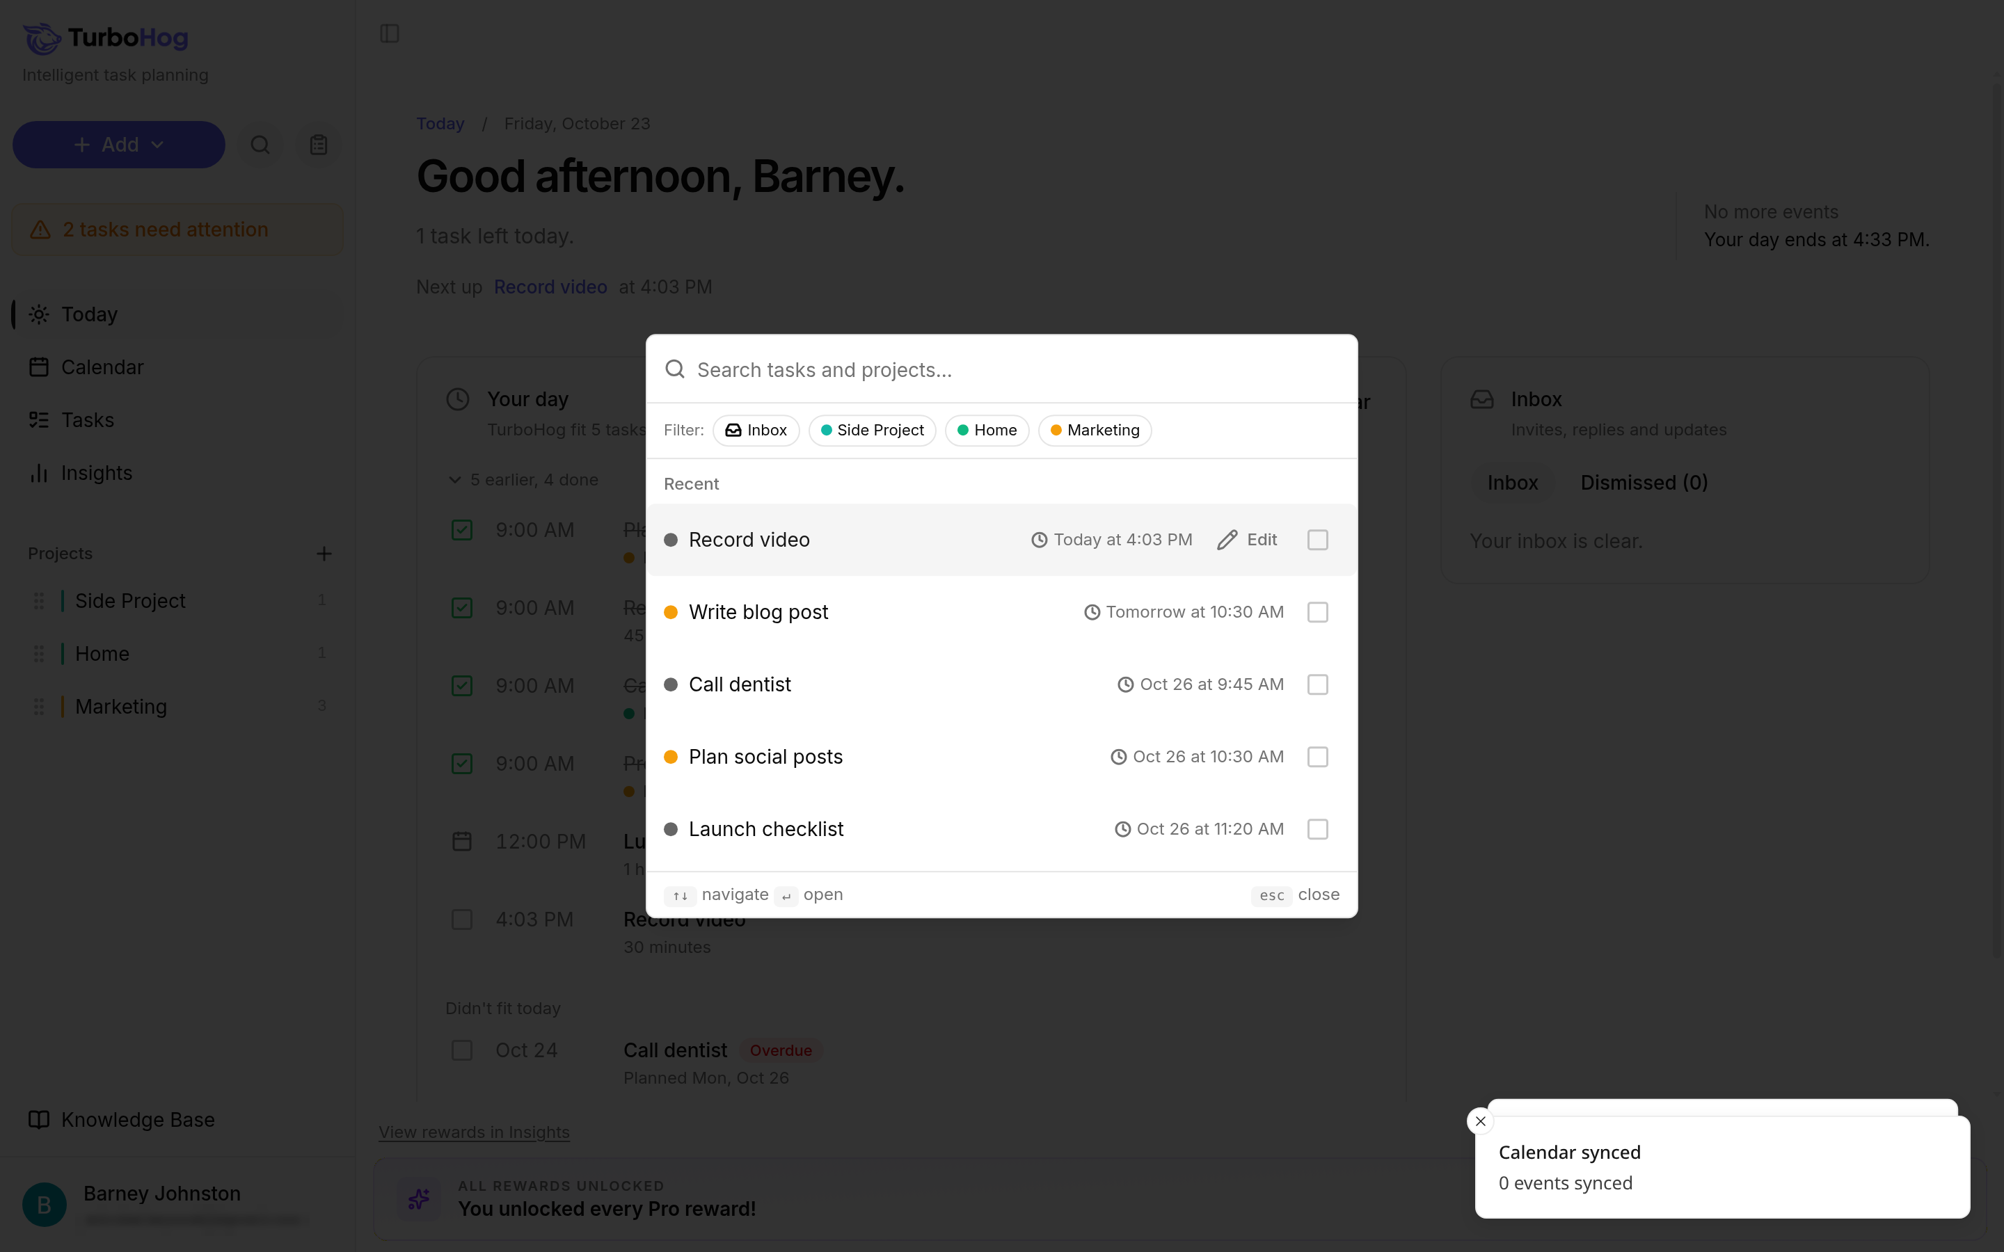Viewport: 2004px width, 1252px height.
Task: Filter search by Inbox
Action: (755, 430)
